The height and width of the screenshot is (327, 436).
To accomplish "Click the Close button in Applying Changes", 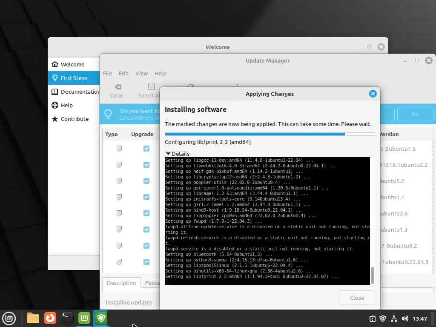I will tap(357, 298).
